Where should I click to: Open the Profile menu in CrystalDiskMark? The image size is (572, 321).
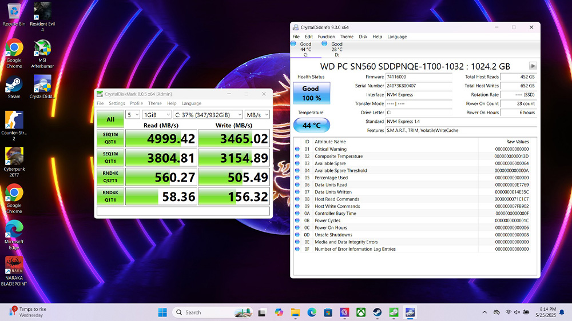click(x=137, y=103)
